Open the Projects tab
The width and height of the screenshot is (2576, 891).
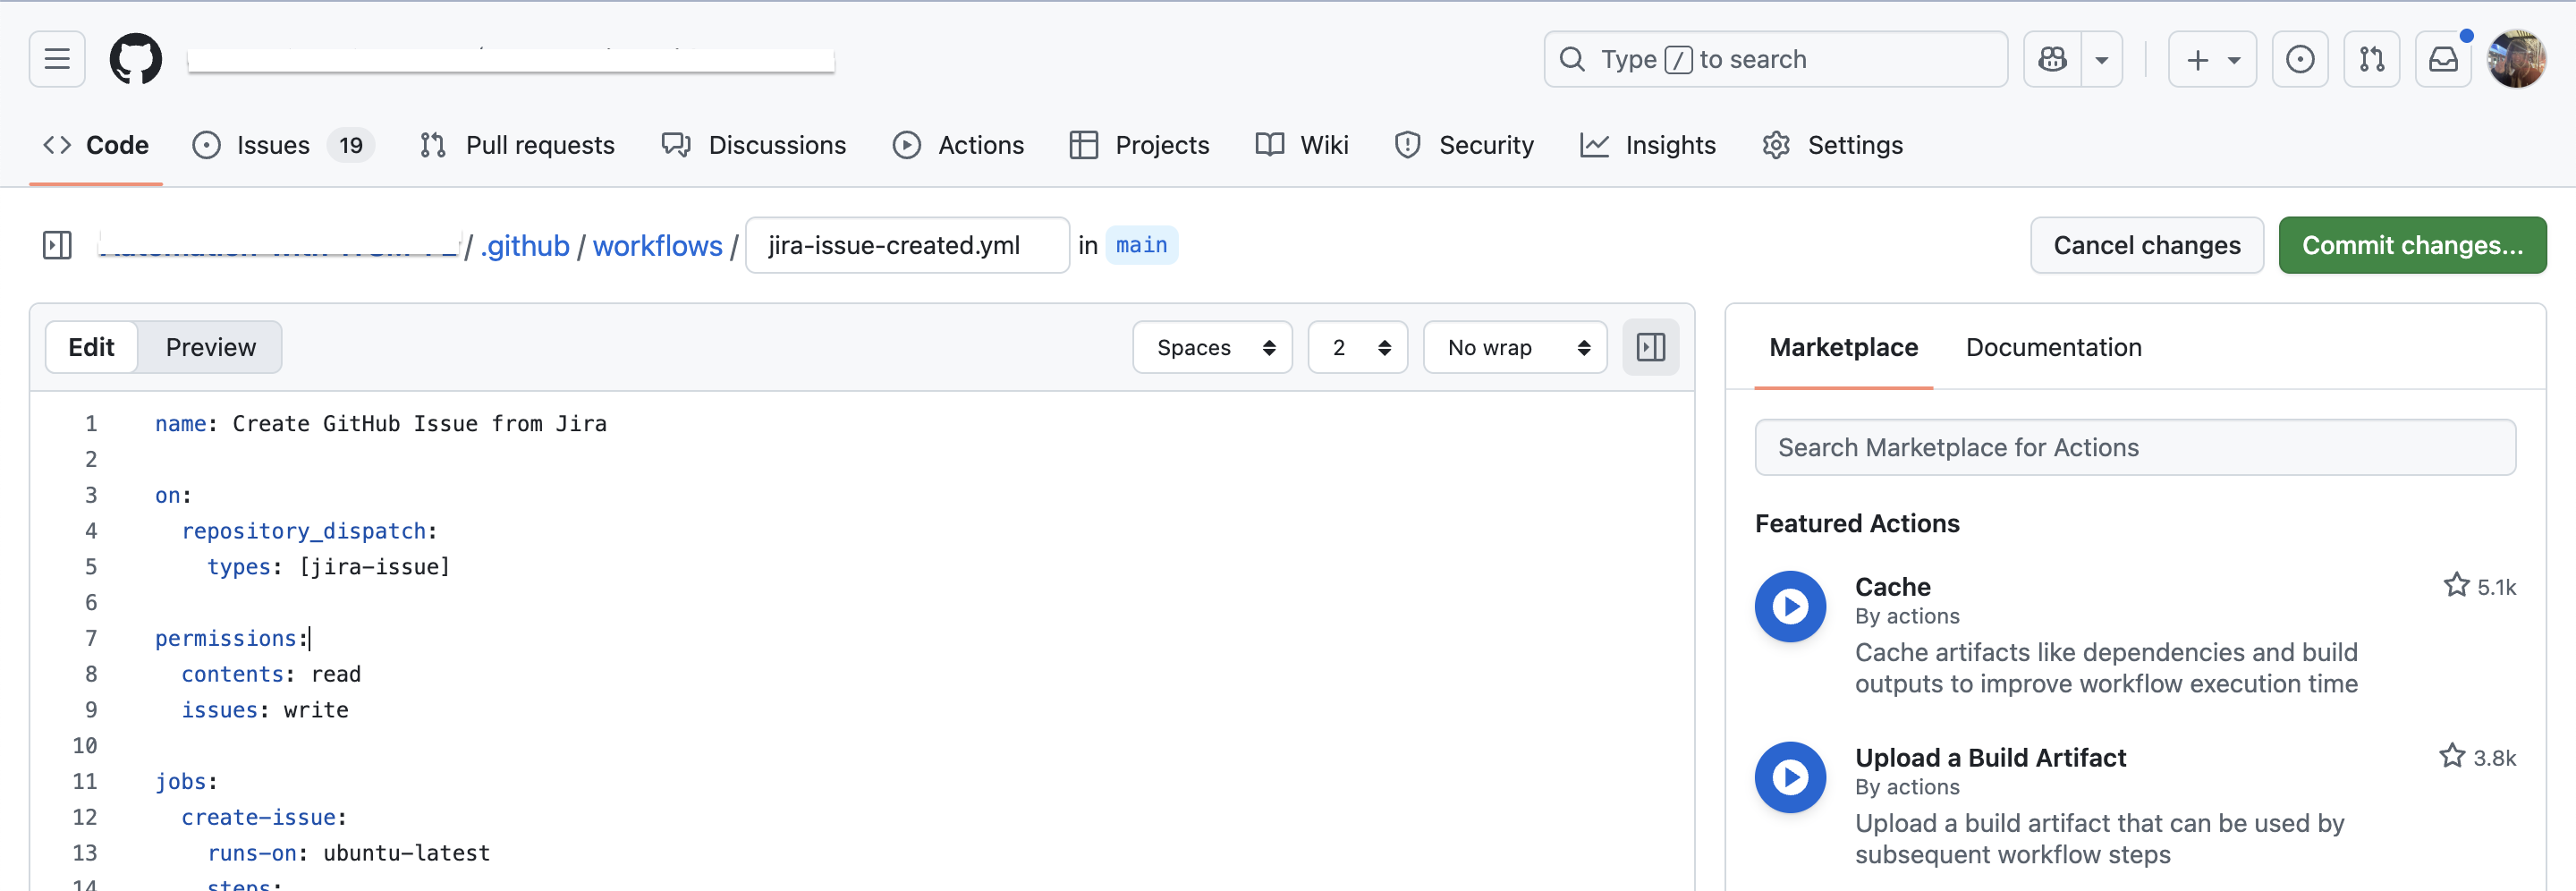click(x=1139, y=145)
